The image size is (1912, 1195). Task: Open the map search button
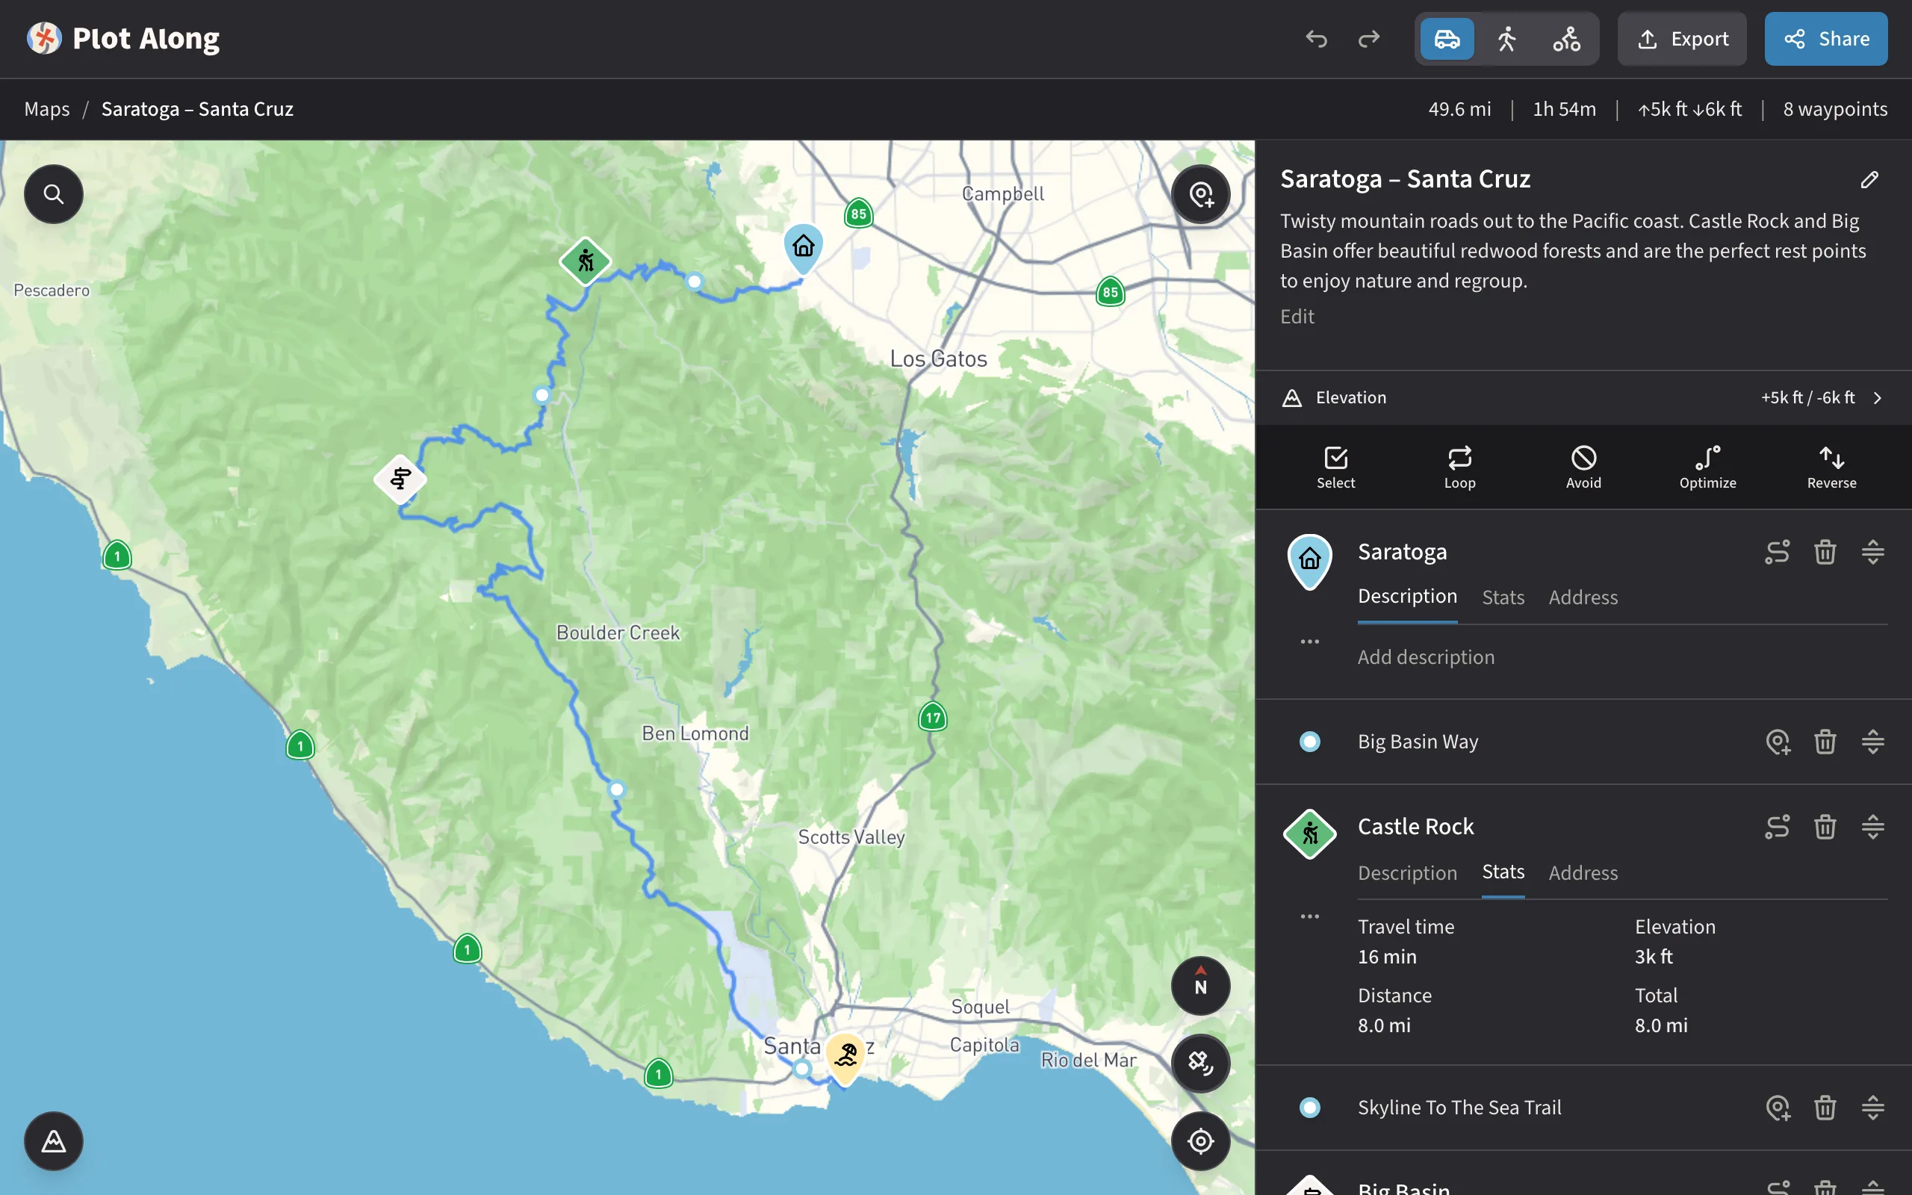[x=53, y=193]
